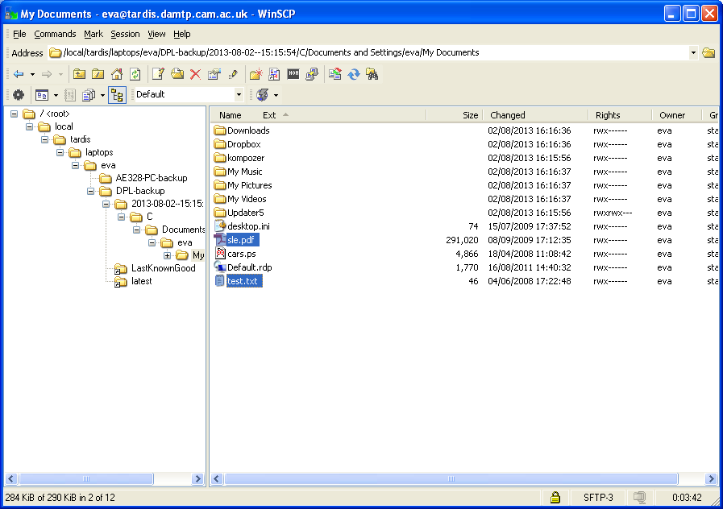Open the Commands menu
Viewport: 723px width, 509px height.
55,34
